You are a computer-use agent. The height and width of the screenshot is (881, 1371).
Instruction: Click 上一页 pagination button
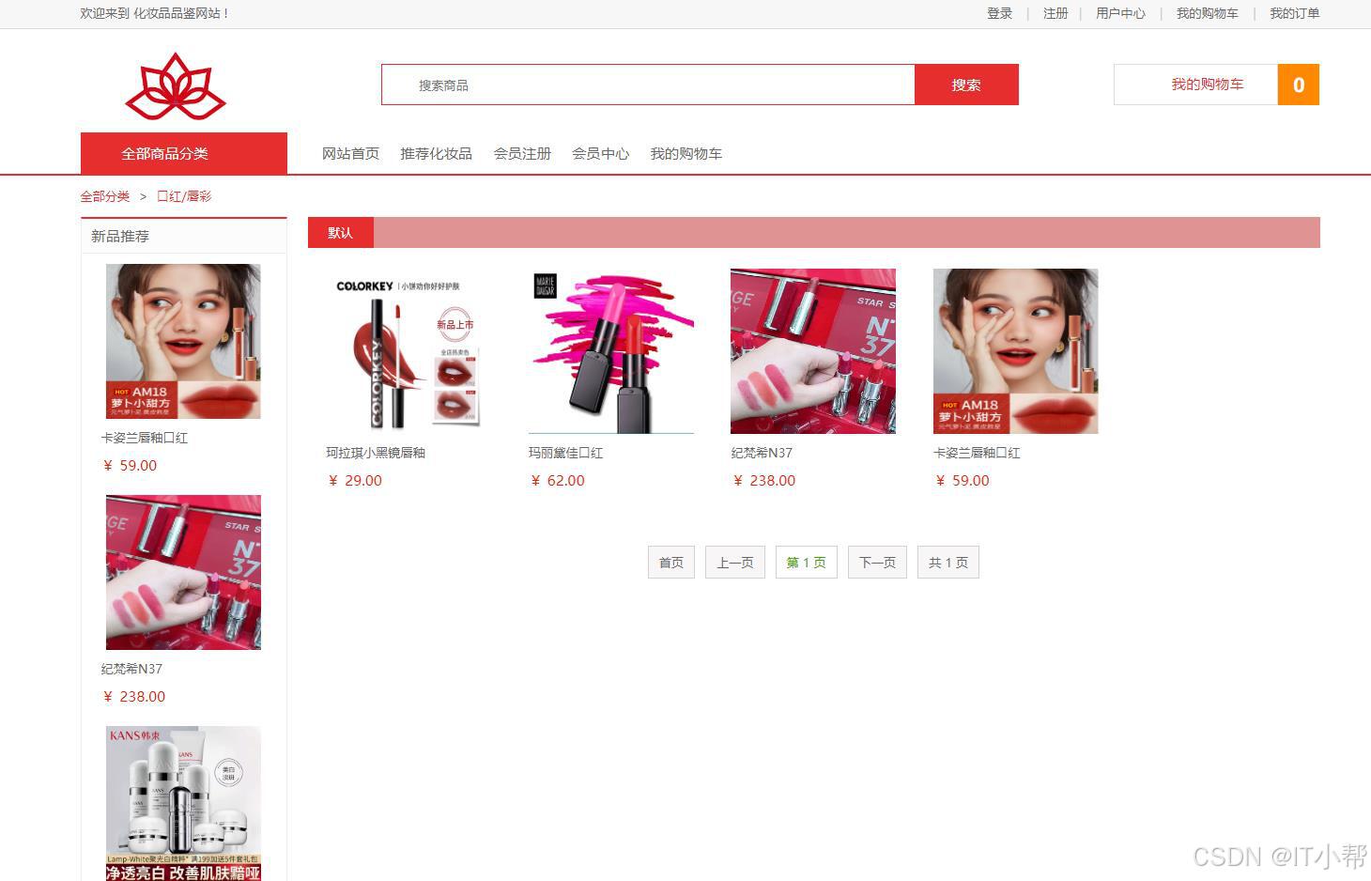(x=735, y=562)
